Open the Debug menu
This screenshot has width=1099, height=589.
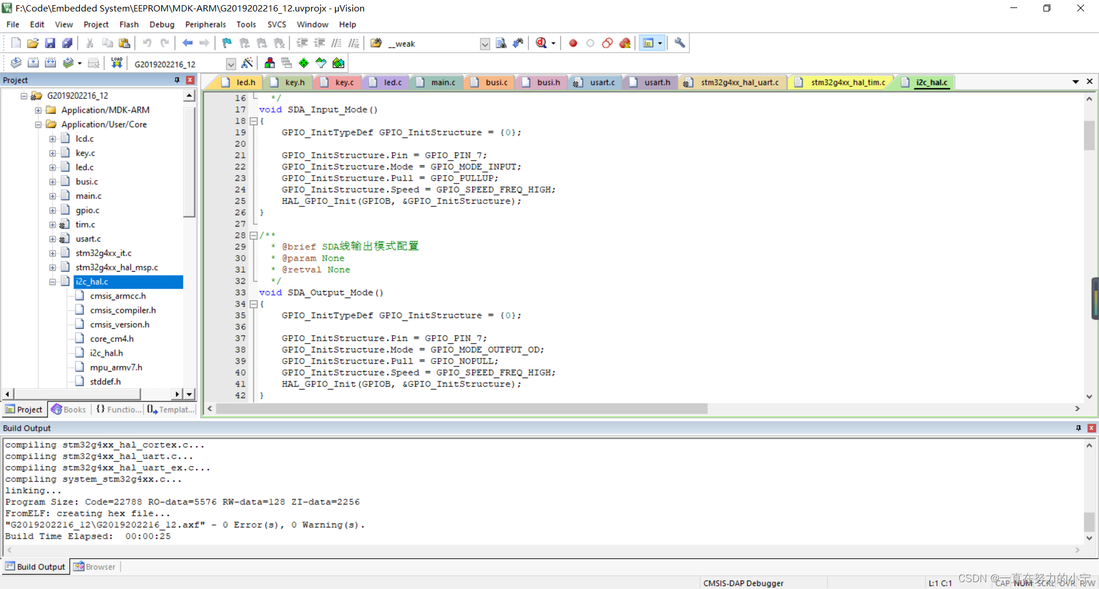162,25
